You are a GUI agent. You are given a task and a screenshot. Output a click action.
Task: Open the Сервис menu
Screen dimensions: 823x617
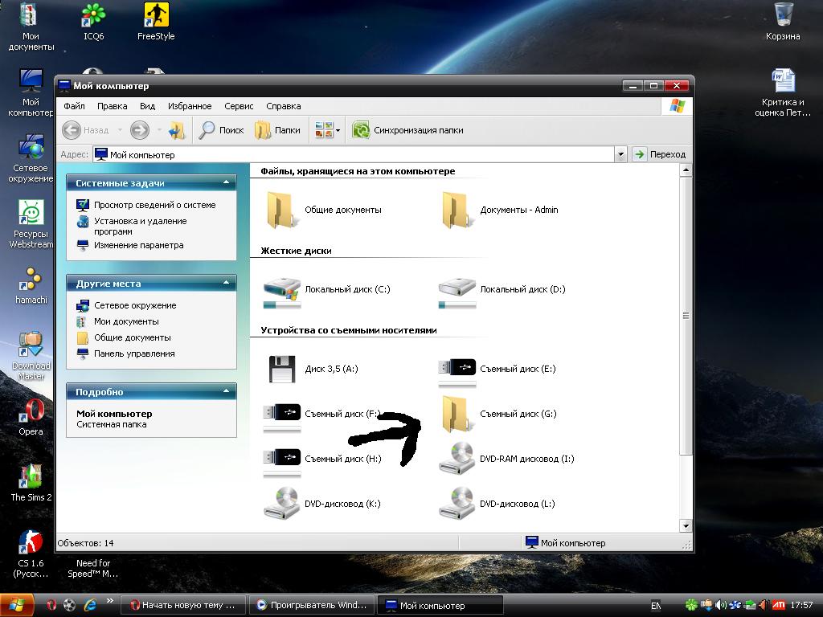click(x=239, y=106)
